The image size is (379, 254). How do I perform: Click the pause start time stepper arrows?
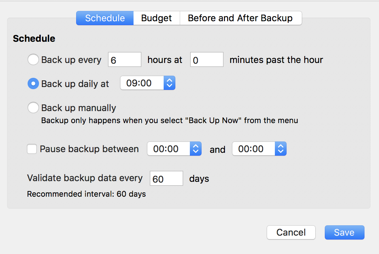tap(196, 149)
